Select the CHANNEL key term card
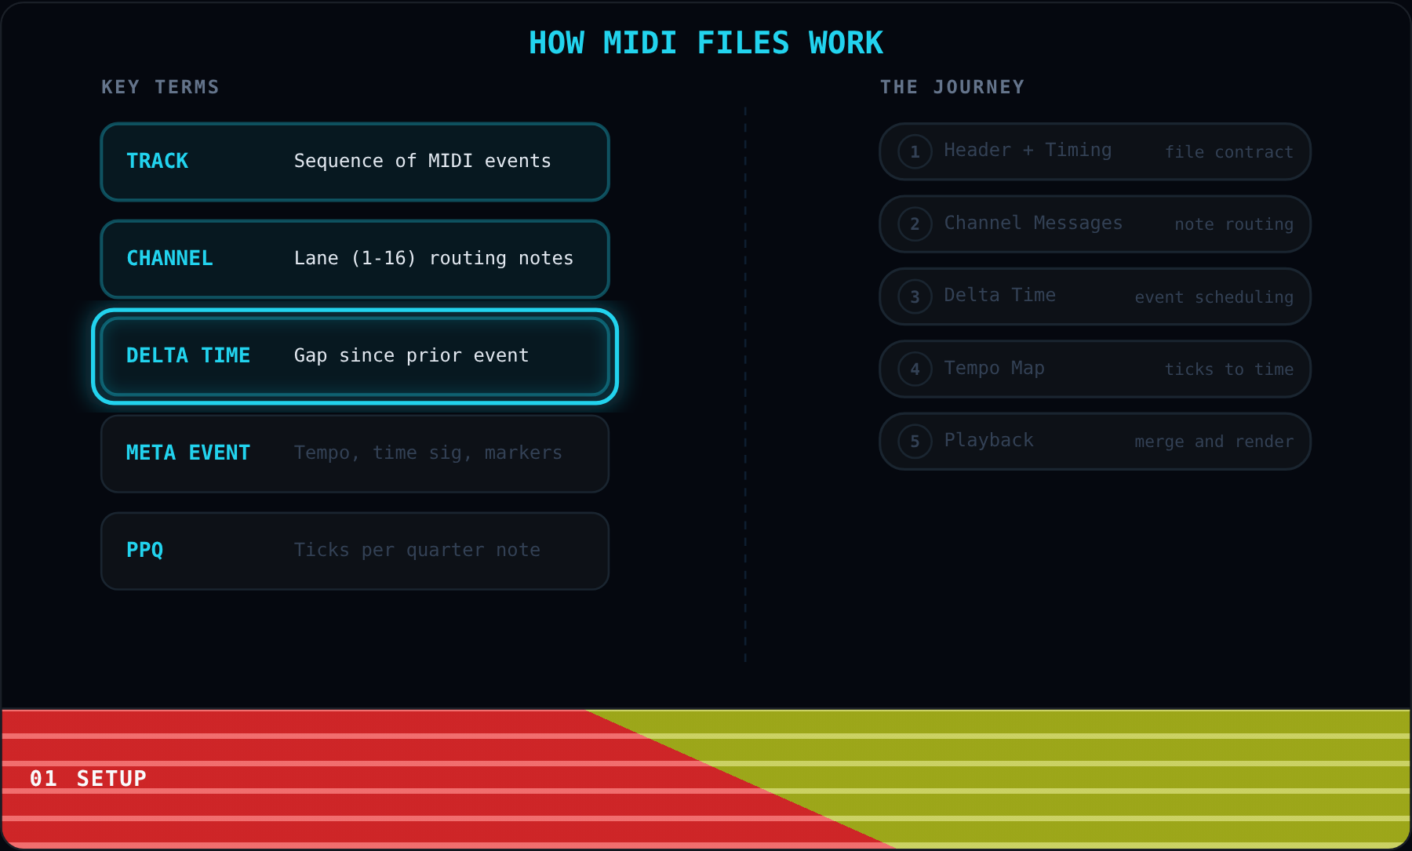 355,259
